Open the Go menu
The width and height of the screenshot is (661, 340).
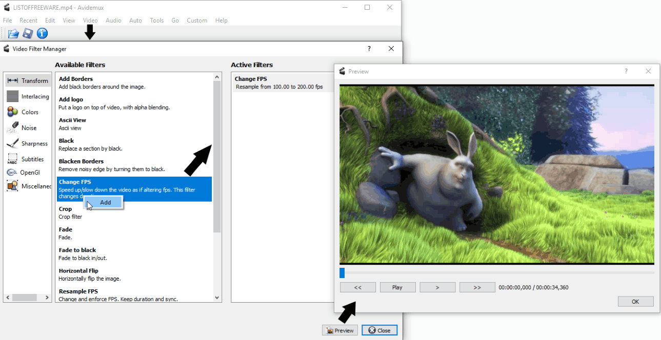coord(175,20)
